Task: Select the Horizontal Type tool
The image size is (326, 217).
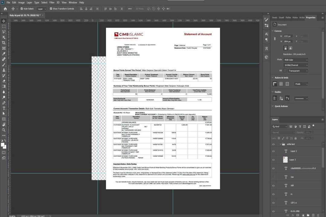Action: (x=4, y=108)
